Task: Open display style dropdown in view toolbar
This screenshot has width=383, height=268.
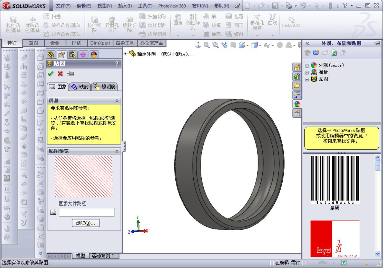Action: tap(260, 46)
